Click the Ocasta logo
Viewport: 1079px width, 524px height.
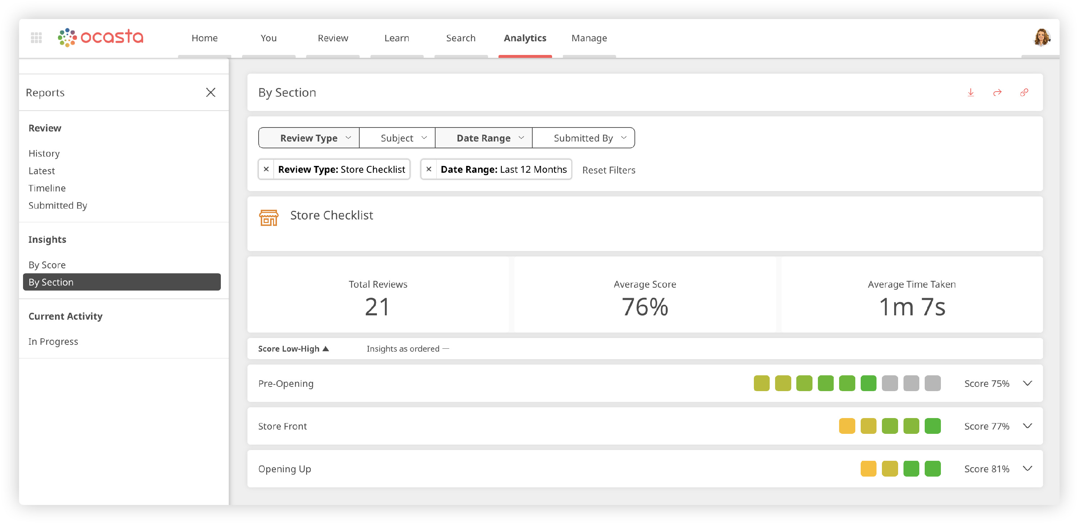click(x=101, y=37)
